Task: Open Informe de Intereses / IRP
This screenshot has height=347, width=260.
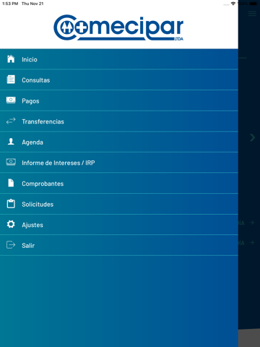Action: [x=58, y=163]
